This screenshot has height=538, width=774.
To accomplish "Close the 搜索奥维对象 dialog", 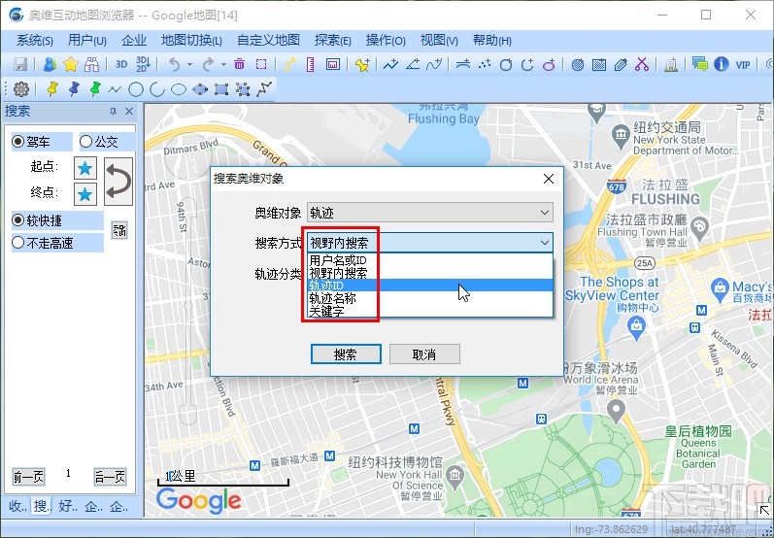I will pos(549,179).
